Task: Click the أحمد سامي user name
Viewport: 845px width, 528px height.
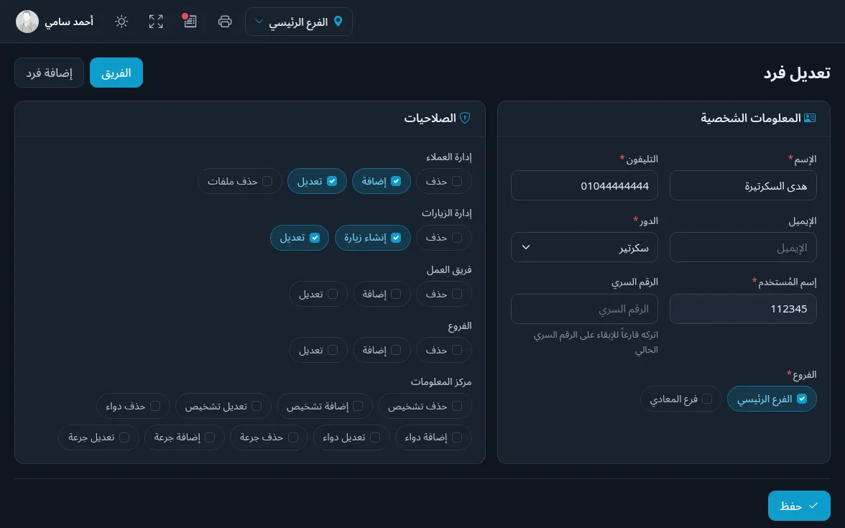Action: pos(69,22)
